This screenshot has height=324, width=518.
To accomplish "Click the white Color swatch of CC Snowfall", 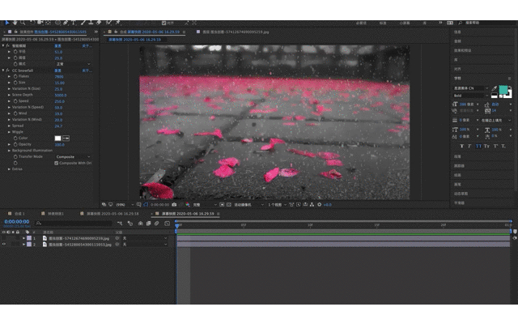I will tap(57, 139).
